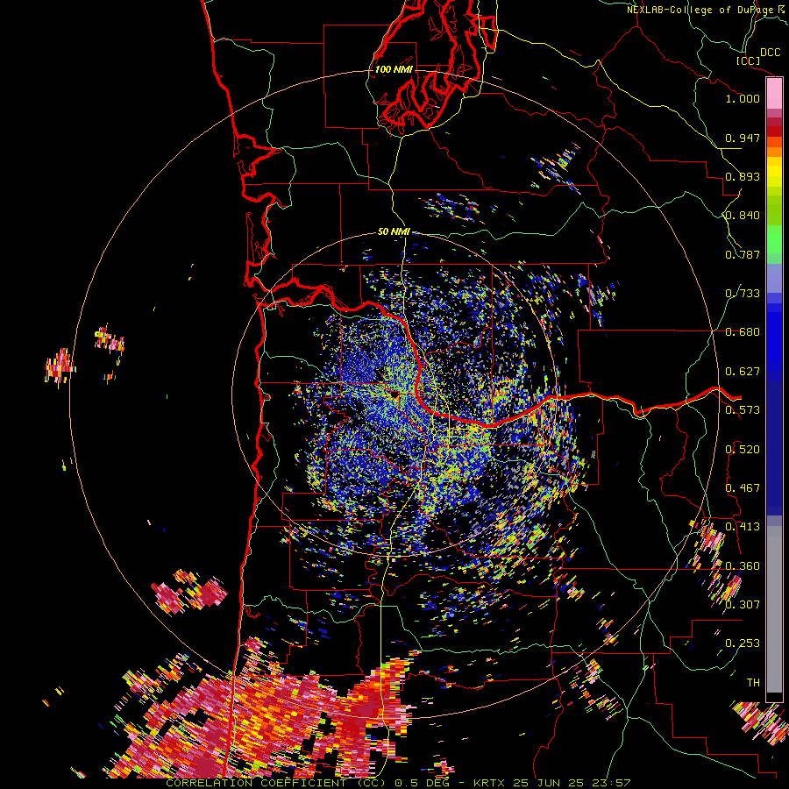Image resolution: width=789 pixels, height=789 pixels.
Task: Click the "50 NMI" range ring label
Action: click(x=394, y=231)
